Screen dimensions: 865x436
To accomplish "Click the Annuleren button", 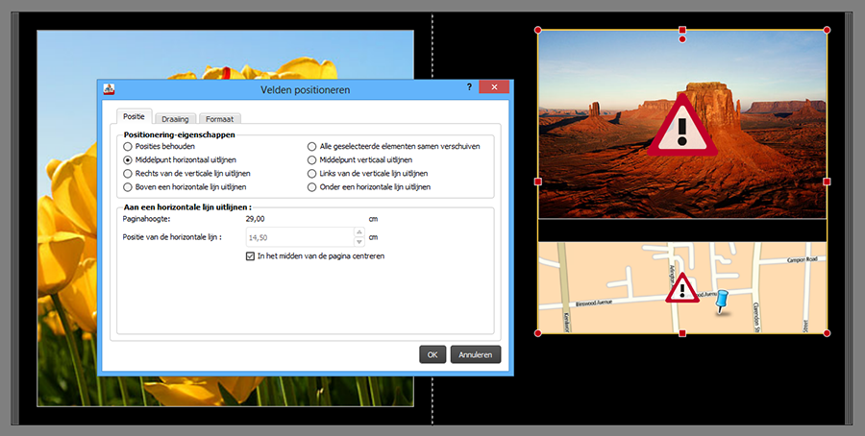I will pos(476,354).
